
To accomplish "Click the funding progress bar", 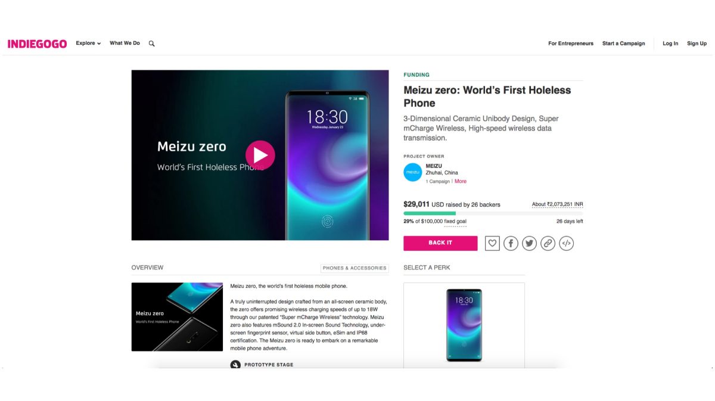I will click(x=493, y=213).
